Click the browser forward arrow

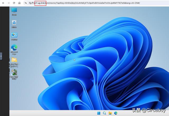click(9, 3)
